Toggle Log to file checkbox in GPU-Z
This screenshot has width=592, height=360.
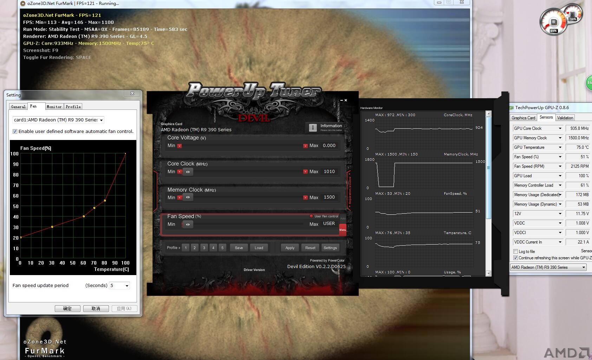pos(515,252)
